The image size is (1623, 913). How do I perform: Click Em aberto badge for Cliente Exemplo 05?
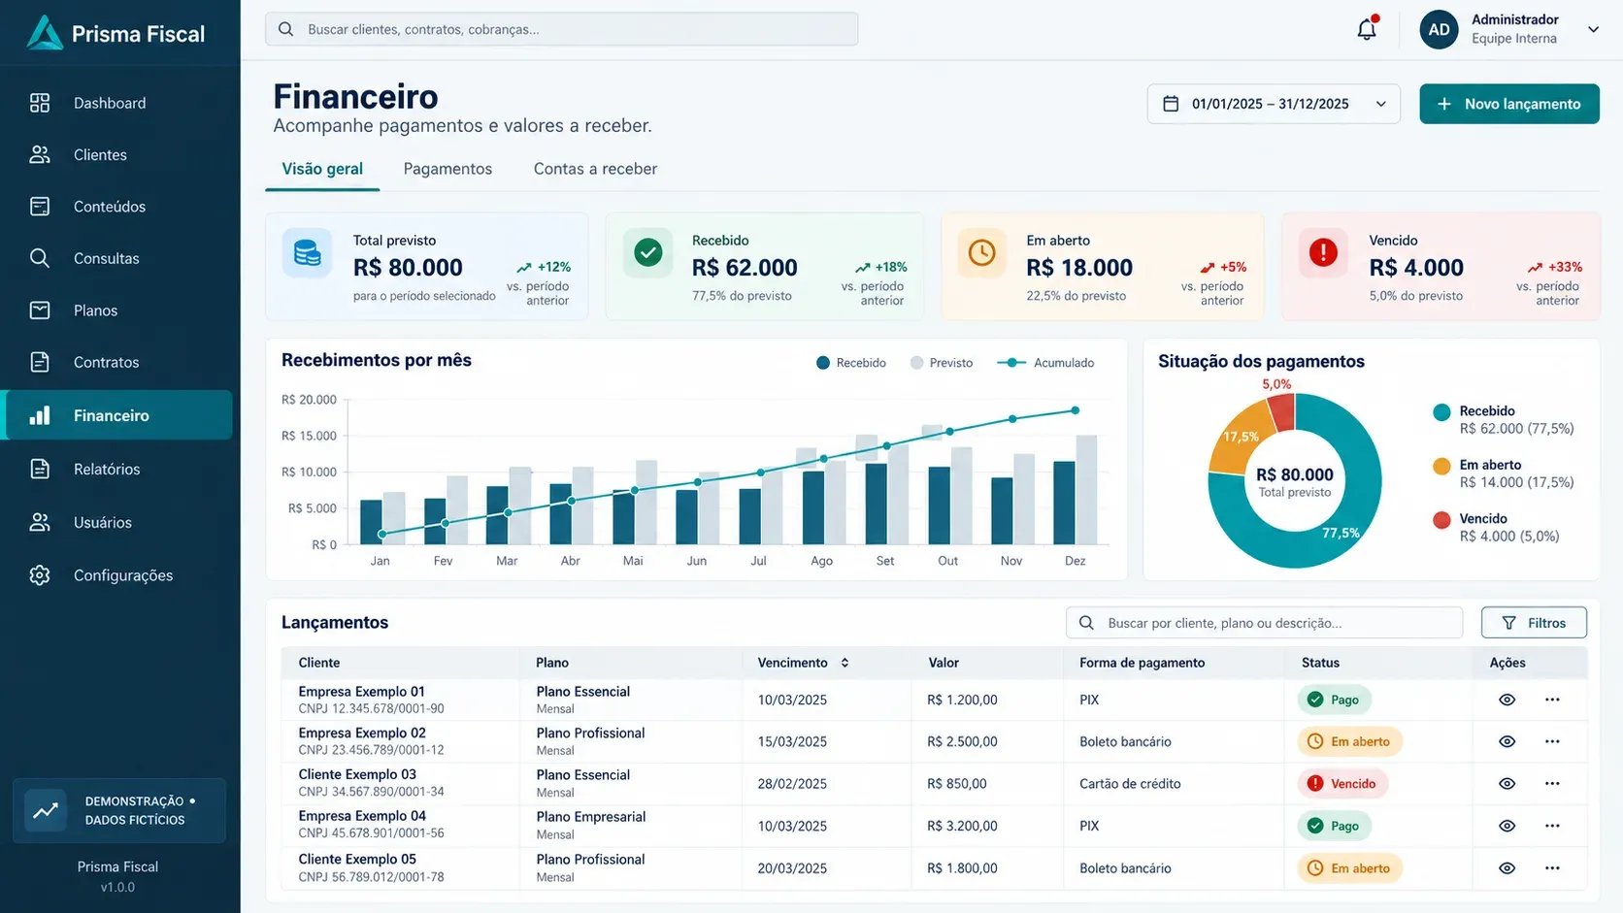tap(1349, 868)
